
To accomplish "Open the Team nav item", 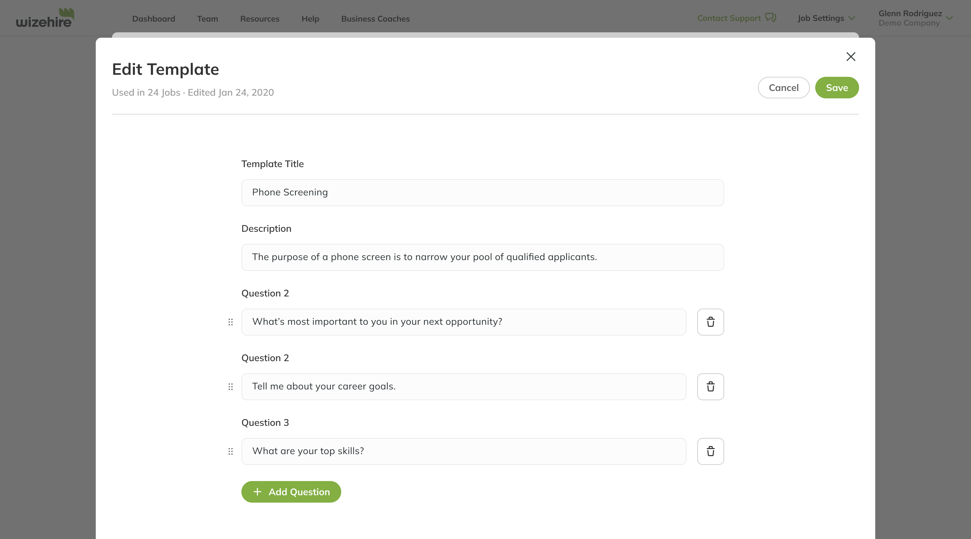I will pos(207,19).
